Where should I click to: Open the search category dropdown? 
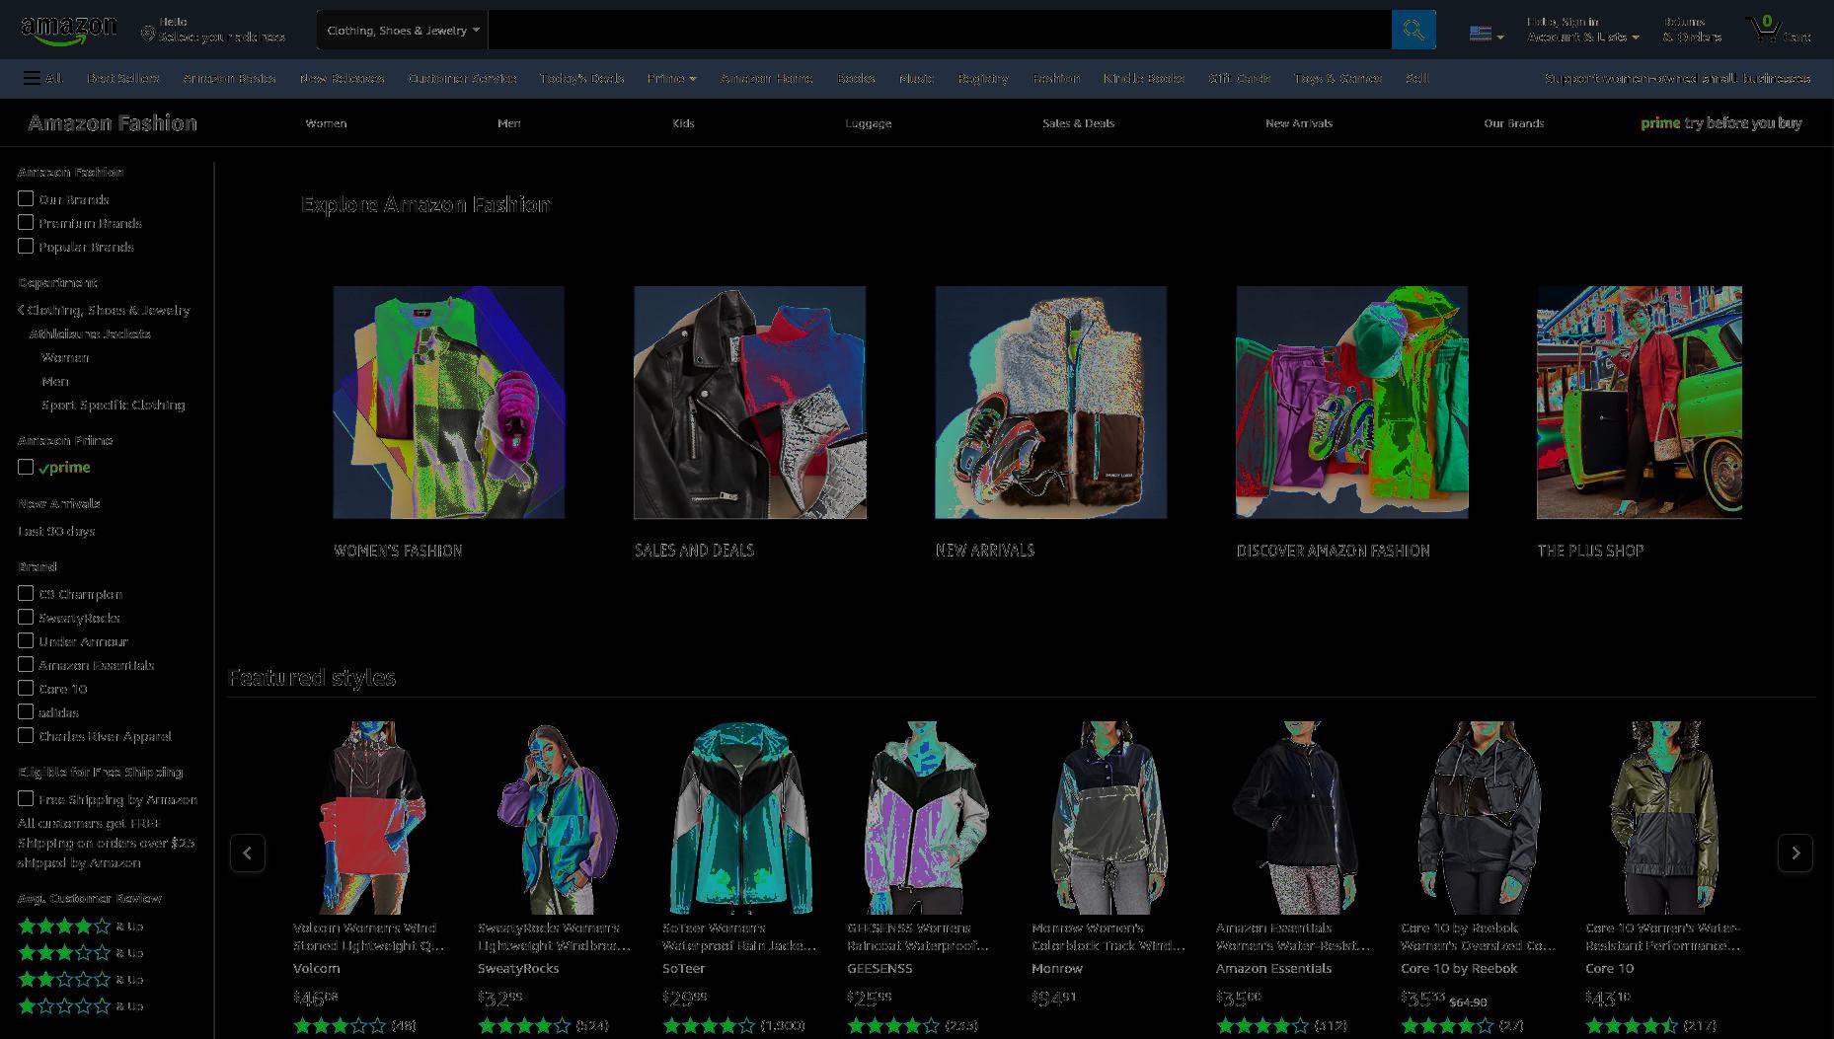point(403,30)
